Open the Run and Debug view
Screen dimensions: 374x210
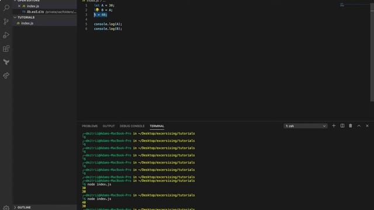(x=6, y=35)
